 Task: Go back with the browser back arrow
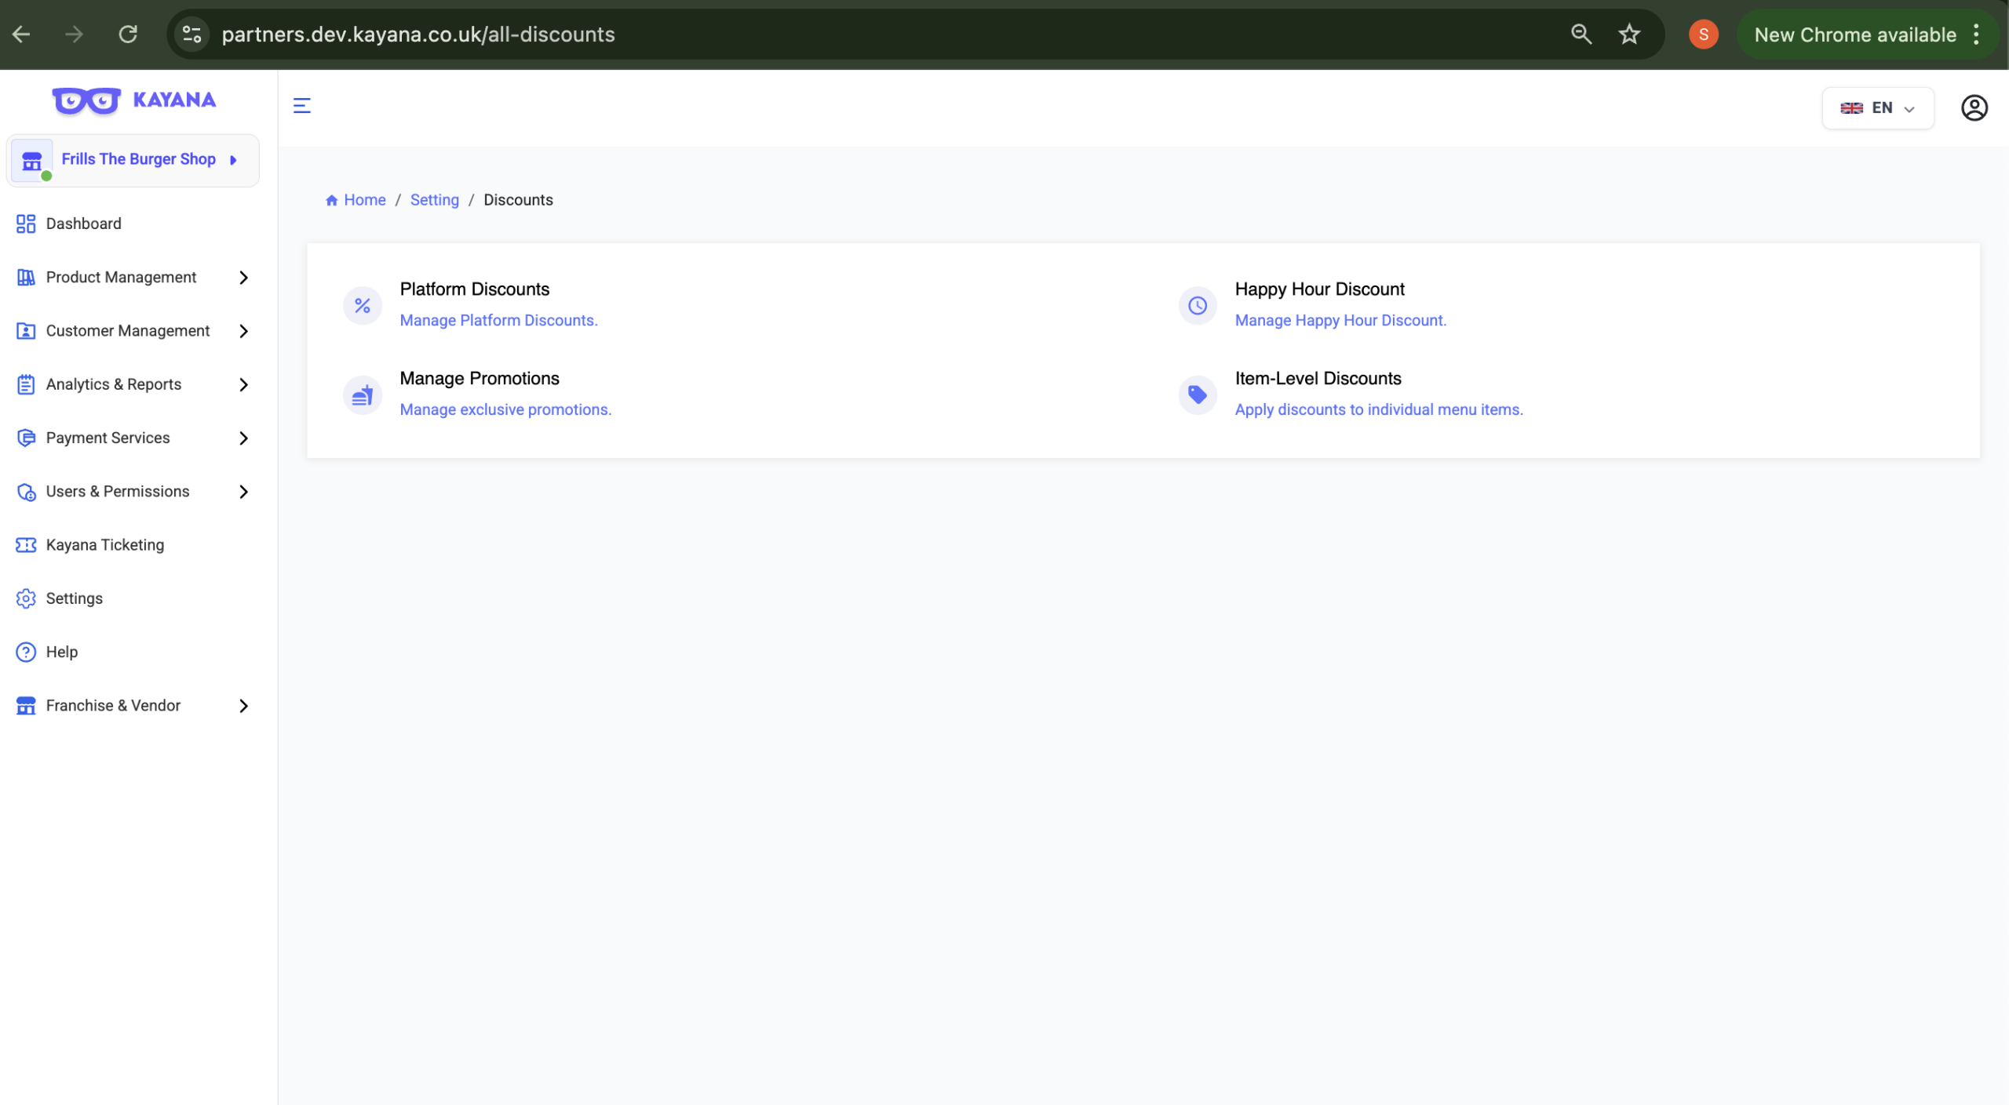tap(21, 35)
